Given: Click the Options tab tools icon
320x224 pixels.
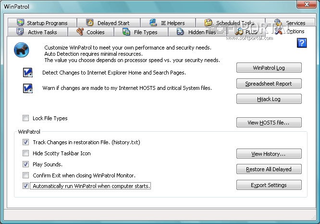Looking at the screenshot, I should click(x=278, y=31).
